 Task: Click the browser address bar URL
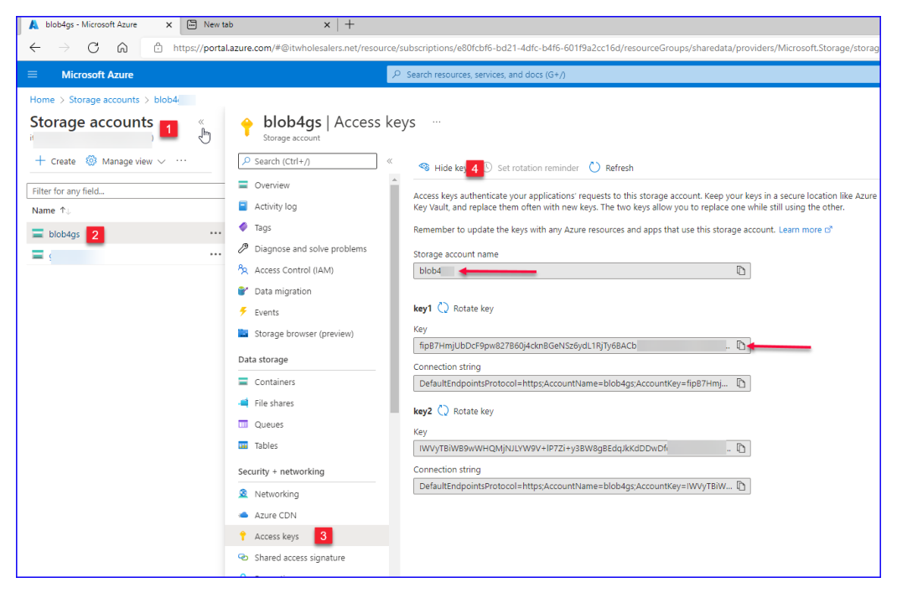point(525,48)
